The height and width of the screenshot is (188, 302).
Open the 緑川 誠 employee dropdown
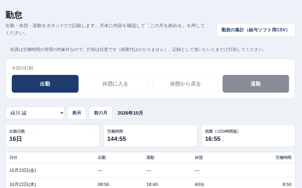[x=35, y=113]
